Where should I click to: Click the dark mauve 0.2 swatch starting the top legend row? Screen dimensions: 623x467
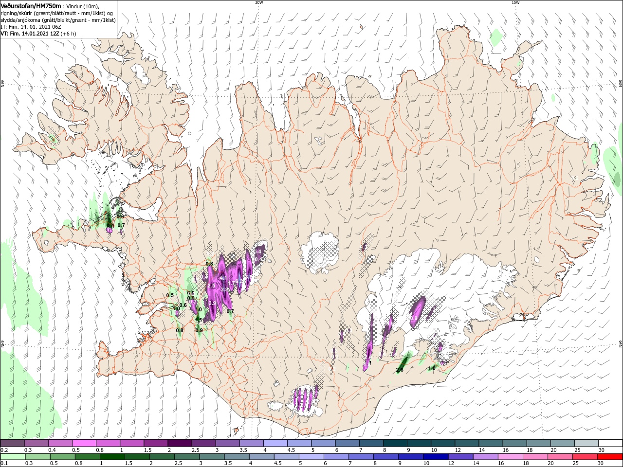(x=12, y=443)
